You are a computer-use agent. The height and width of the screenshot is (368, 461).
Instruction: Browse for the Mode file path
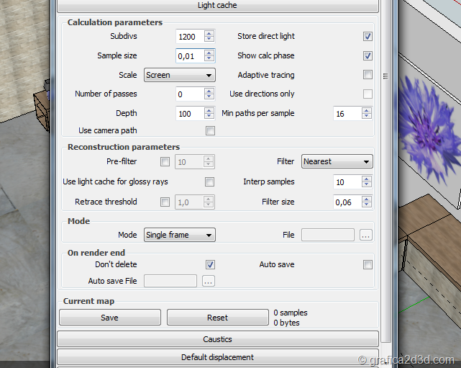(x=365, y=235)
